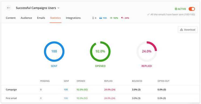Click the sent envelope icon
The image size is (201, 104).
pos(100,18)
